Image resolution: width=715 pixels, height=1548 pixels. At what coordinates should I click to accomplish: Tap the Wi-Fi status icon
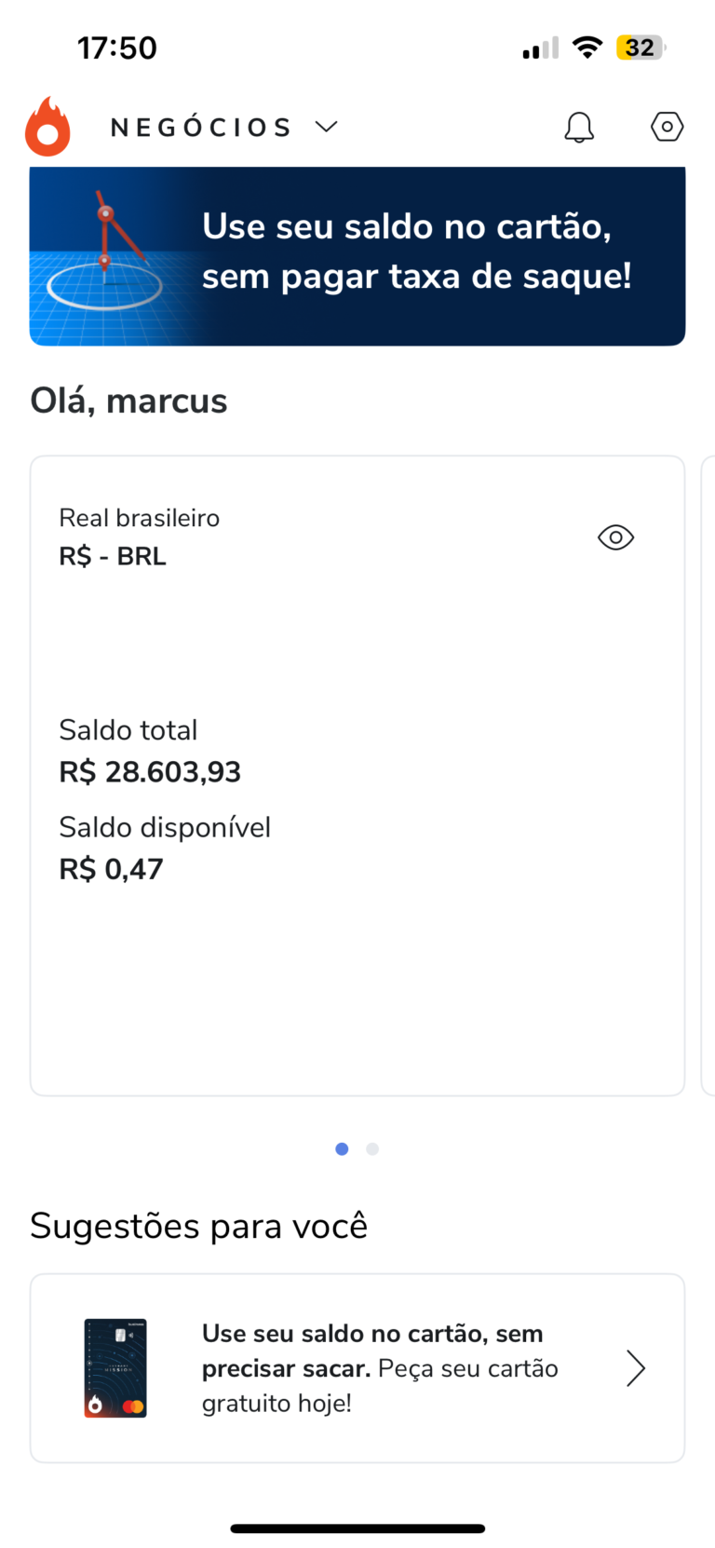coord(587,48)
